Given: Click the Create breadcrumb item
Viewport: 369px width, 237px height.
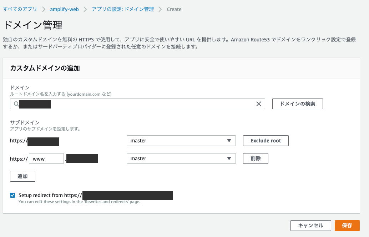Looking at the screenshot, I should tap(174, 9).
